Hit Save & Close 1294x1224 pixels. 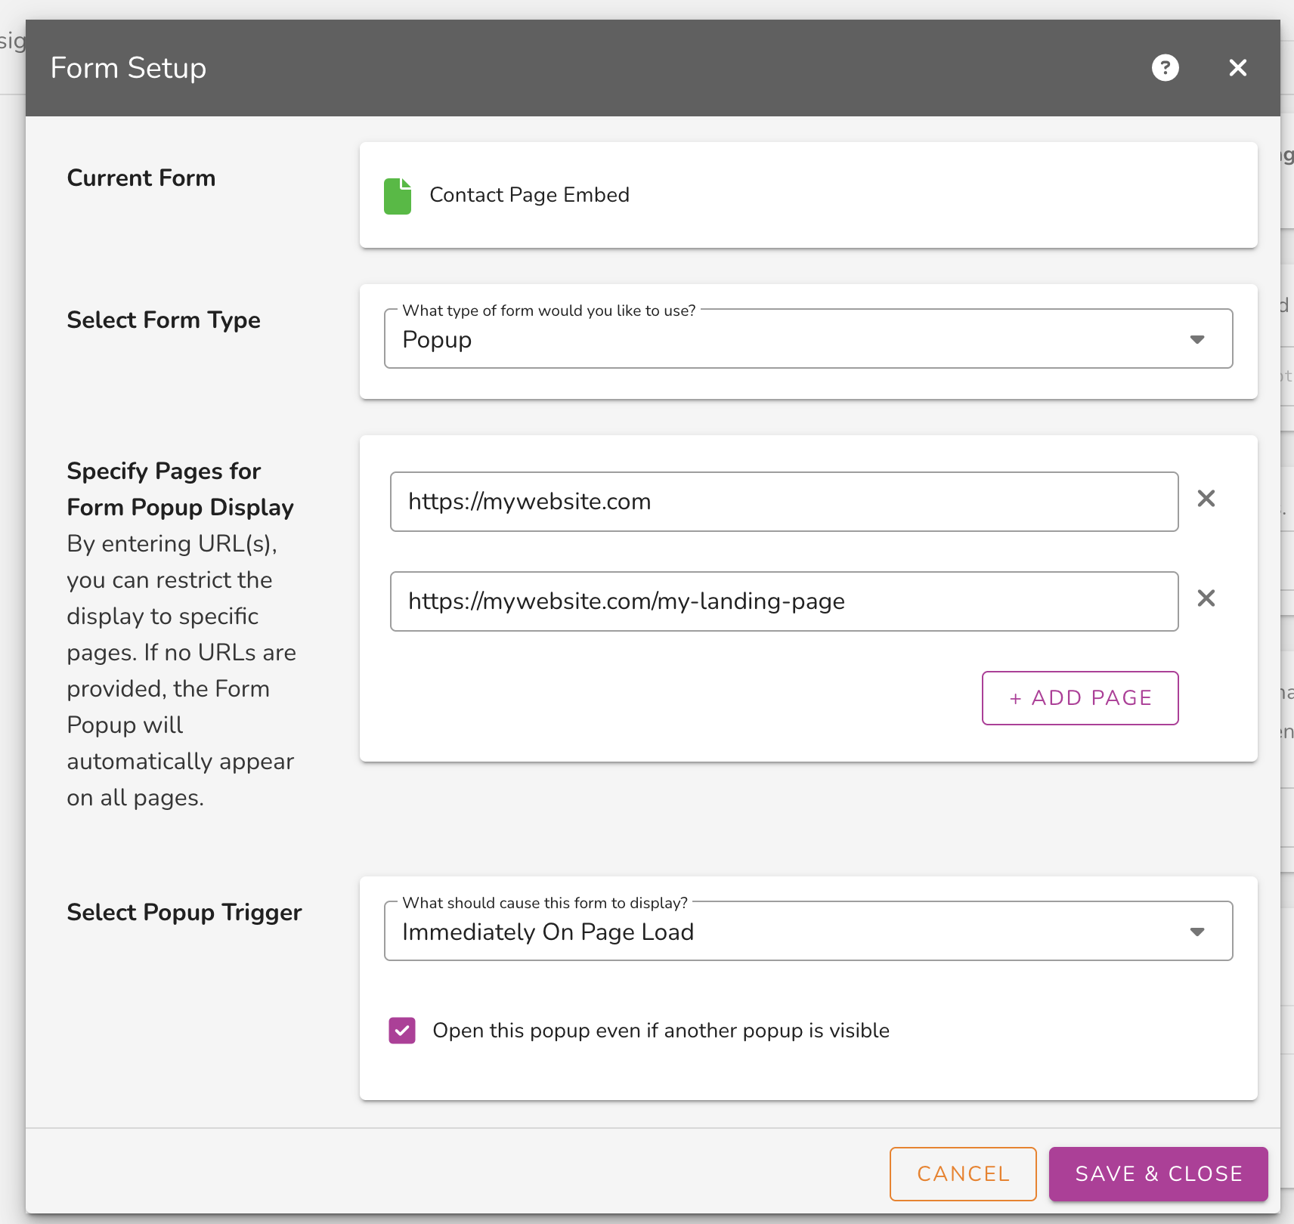[x=1158, y=1173]
